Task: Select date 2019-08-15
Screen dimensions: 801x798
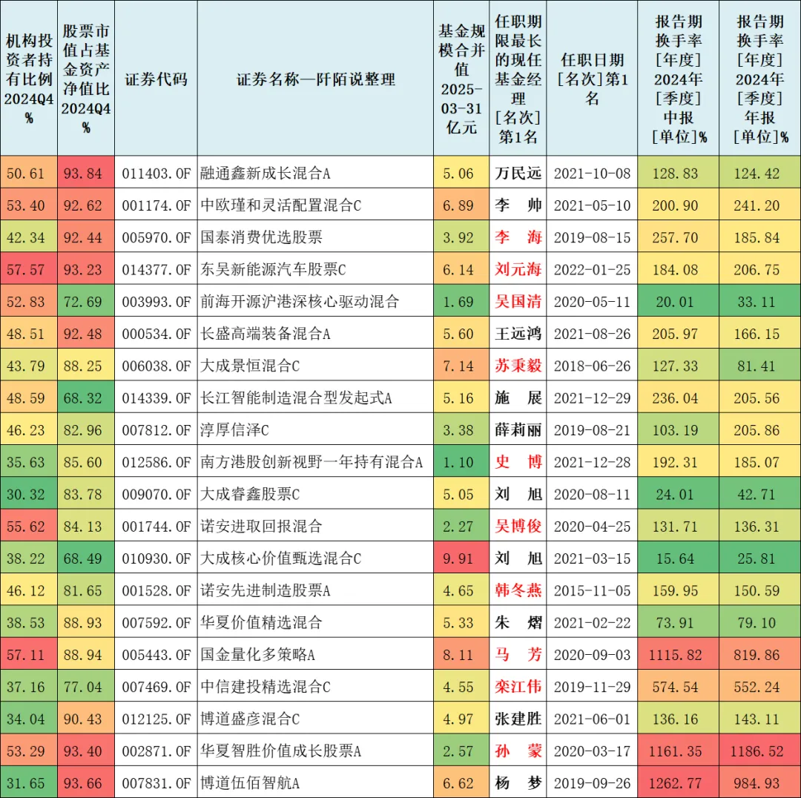Action: 592,237
